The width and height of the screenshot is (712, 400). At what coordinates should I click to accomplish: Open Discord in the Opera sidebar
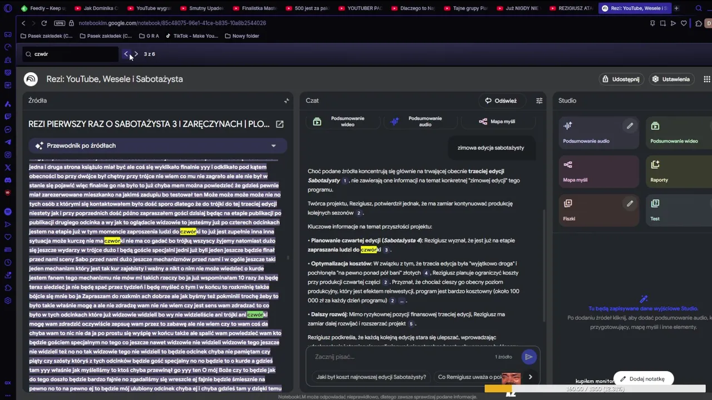pyautogui.click(x=8, y=180)
